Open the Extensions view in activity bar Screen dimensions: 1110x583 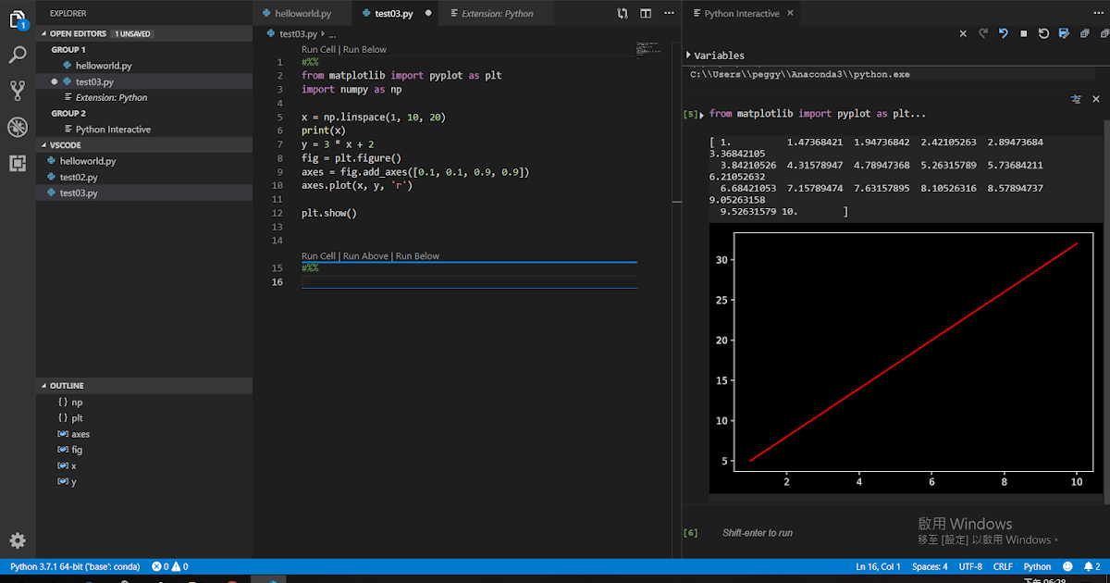(18, 163)
